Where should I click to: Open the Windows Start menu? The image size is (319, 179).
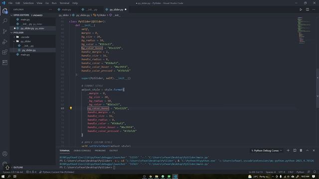point(3,177)
